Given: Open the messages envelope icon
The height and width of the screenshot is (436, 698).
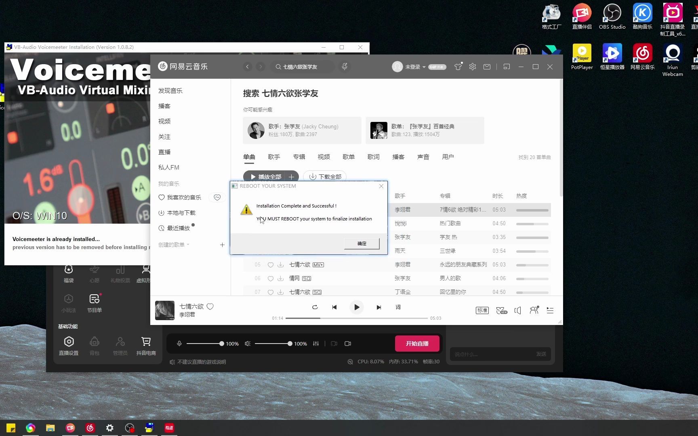Looking at the screenshot, I should 487,67.
